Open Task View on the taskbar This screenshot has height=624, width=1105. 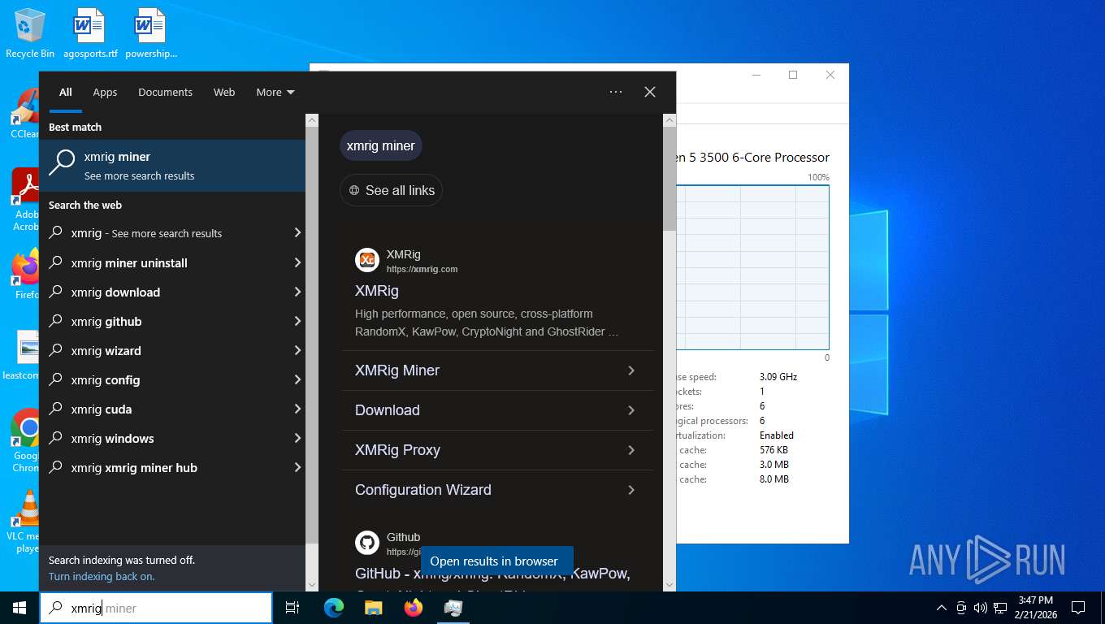pyautogui.click(x=292, y=608)
